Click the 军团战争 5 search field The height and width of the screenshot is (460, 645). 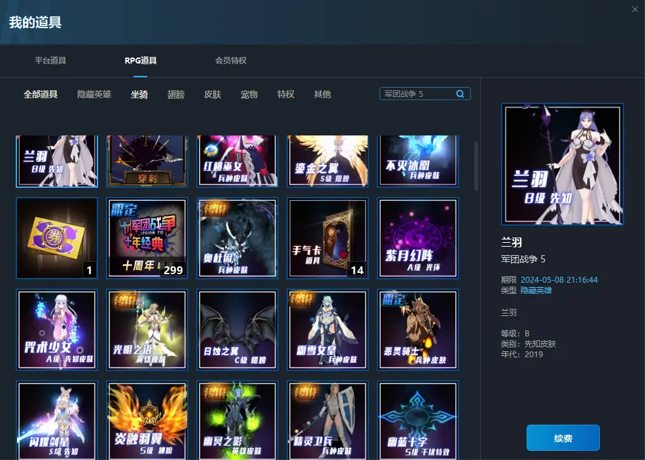point(417,94)
